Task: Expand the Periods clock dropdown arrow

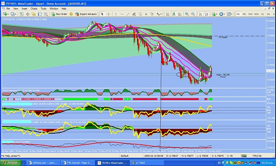Action: coord(224,14)
